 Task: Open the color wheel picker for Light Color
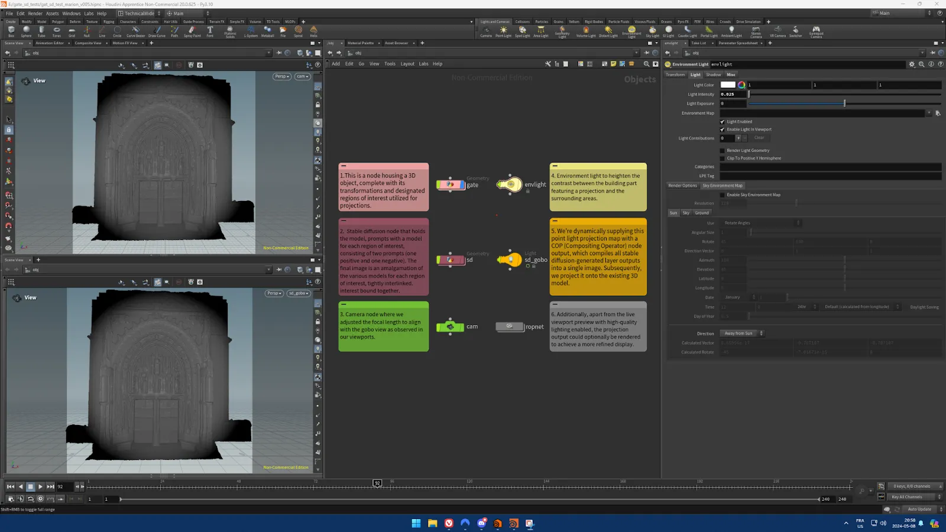(741, 85)
